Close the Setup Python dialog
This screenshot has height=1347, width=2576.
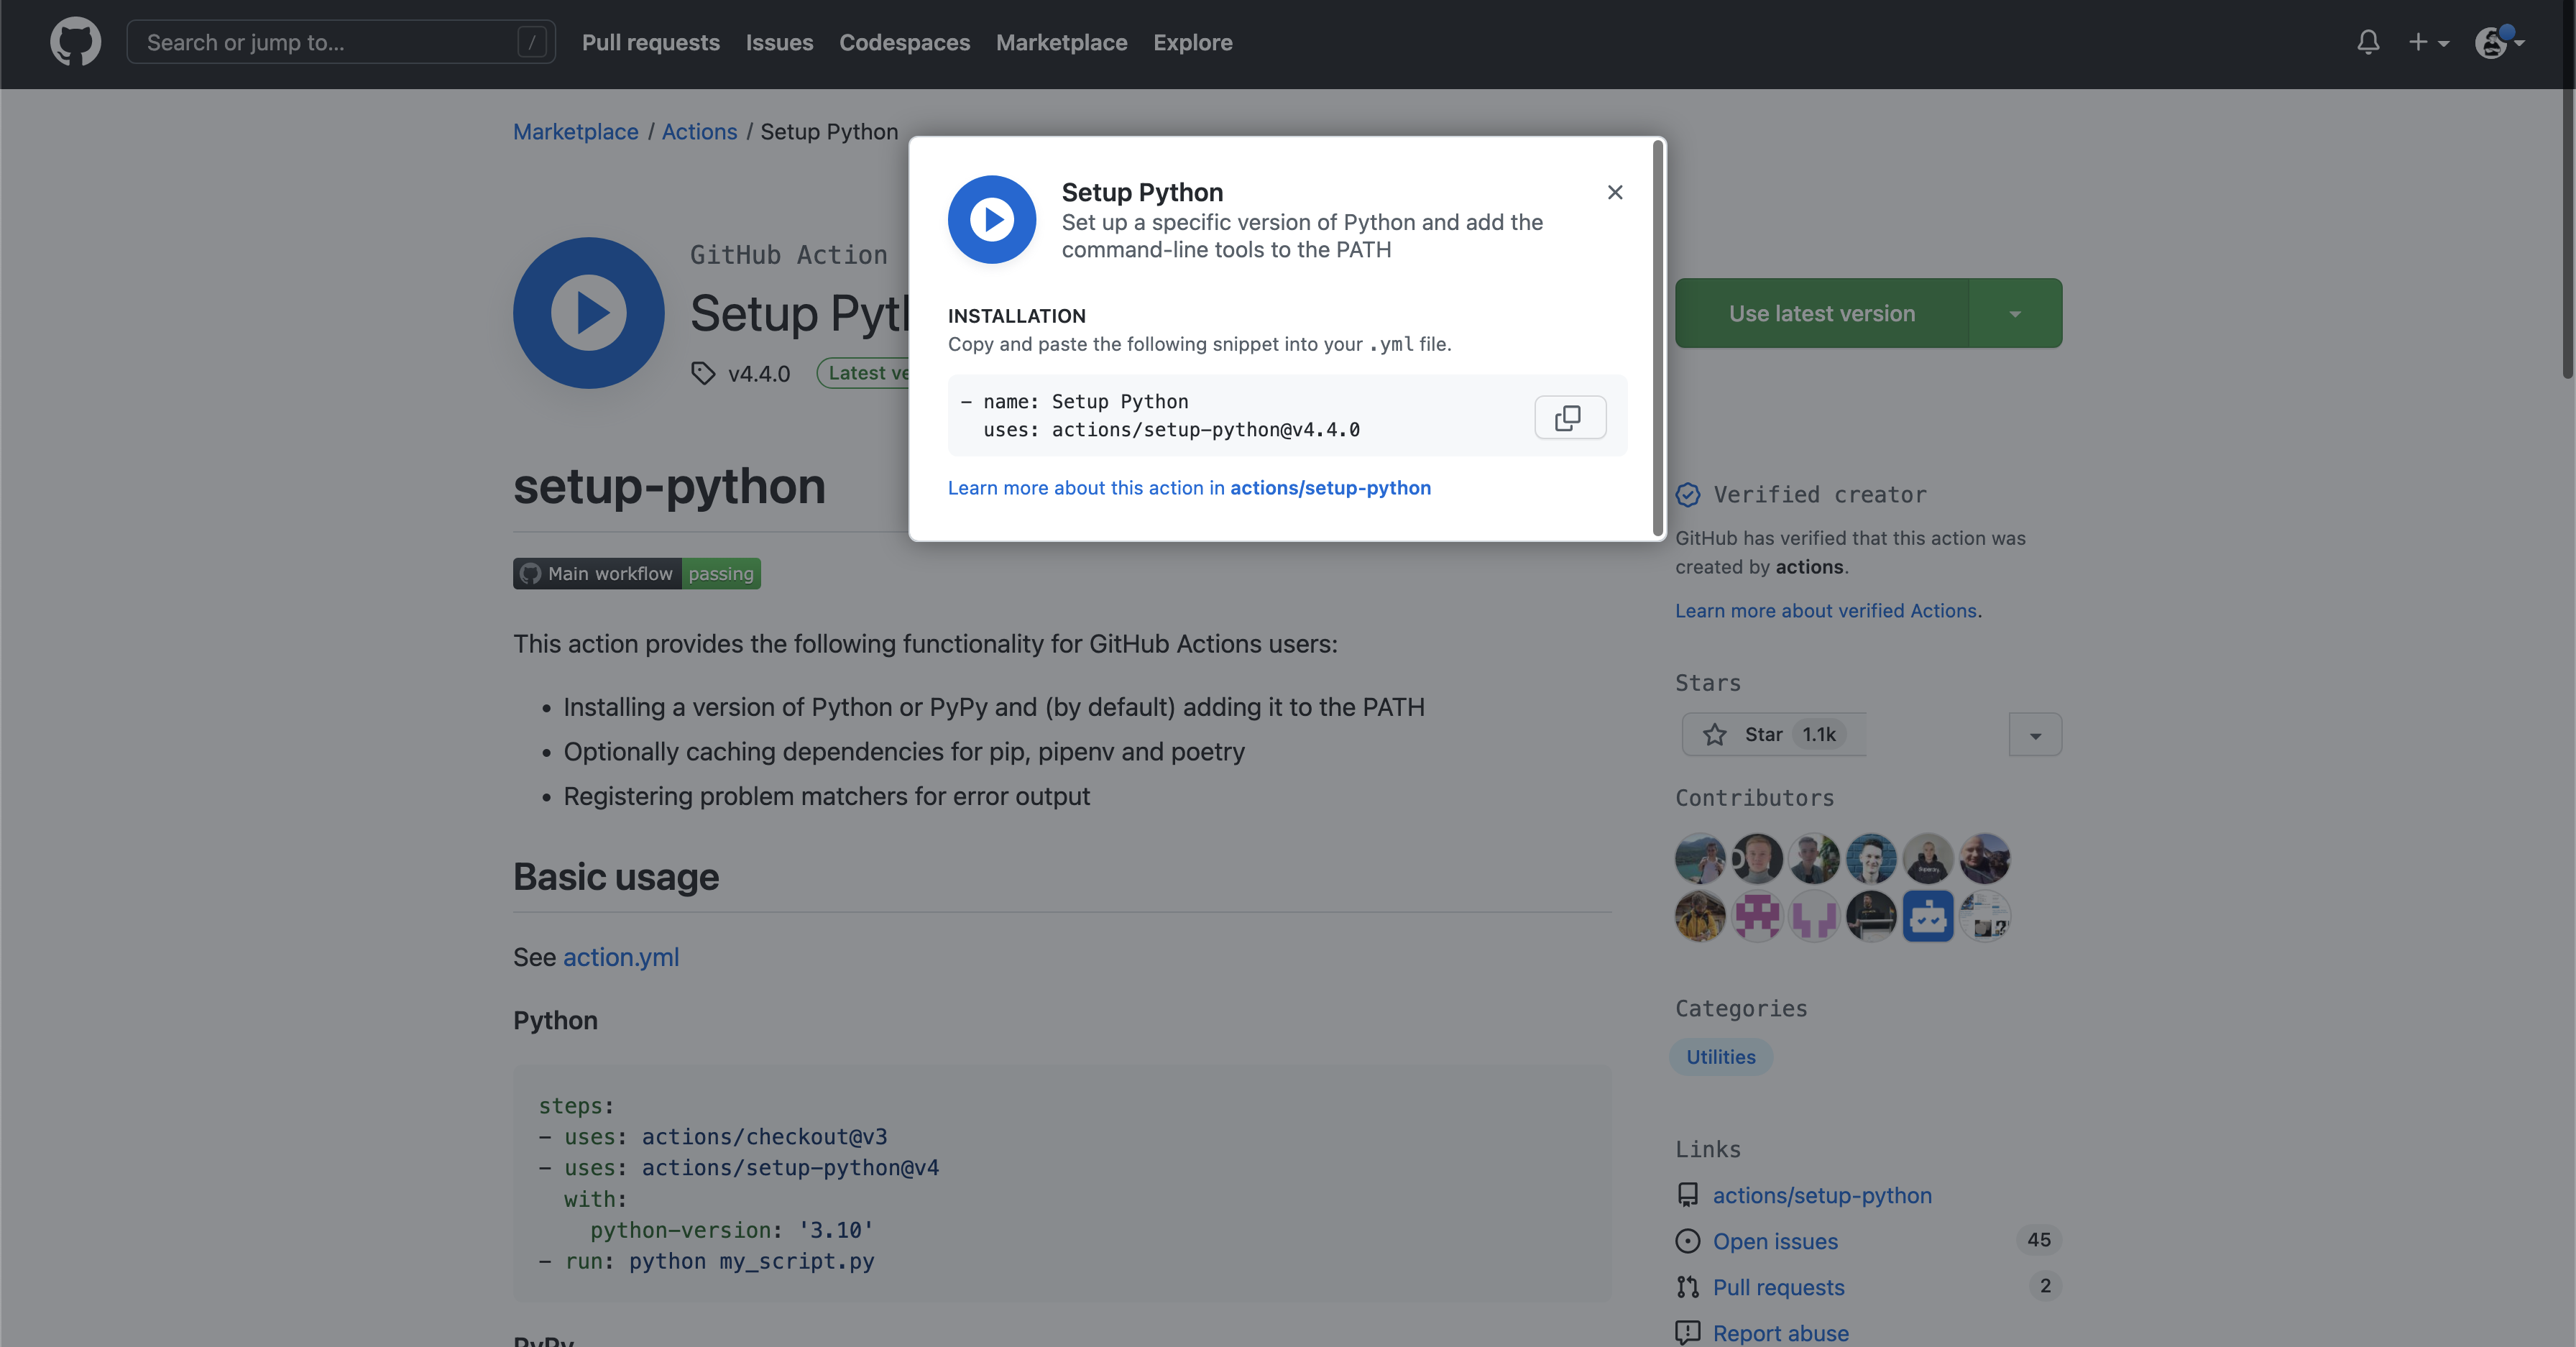(x=1614, y=192)
